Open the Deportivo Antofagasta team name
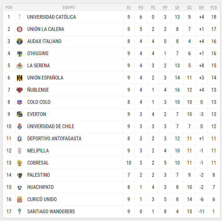Viewport: 222px width, 221px height. tap(54, 139)
